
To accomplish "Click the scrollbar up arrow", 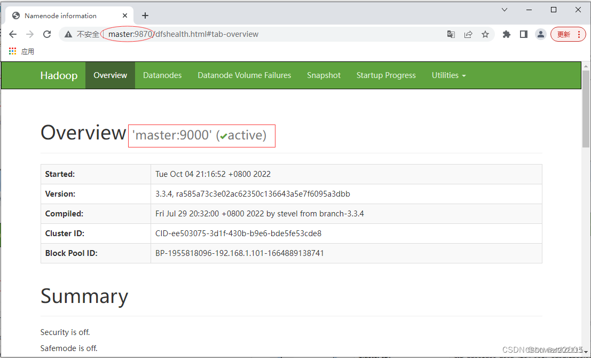I will [x=586, y=66].
